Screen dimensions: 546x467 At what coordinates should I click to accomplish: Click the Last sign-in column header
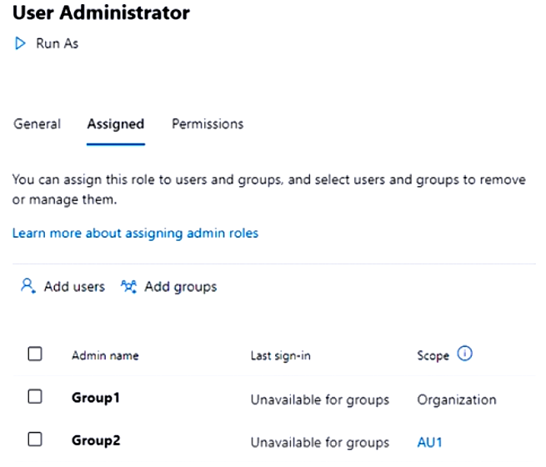[x=280, y=355]
